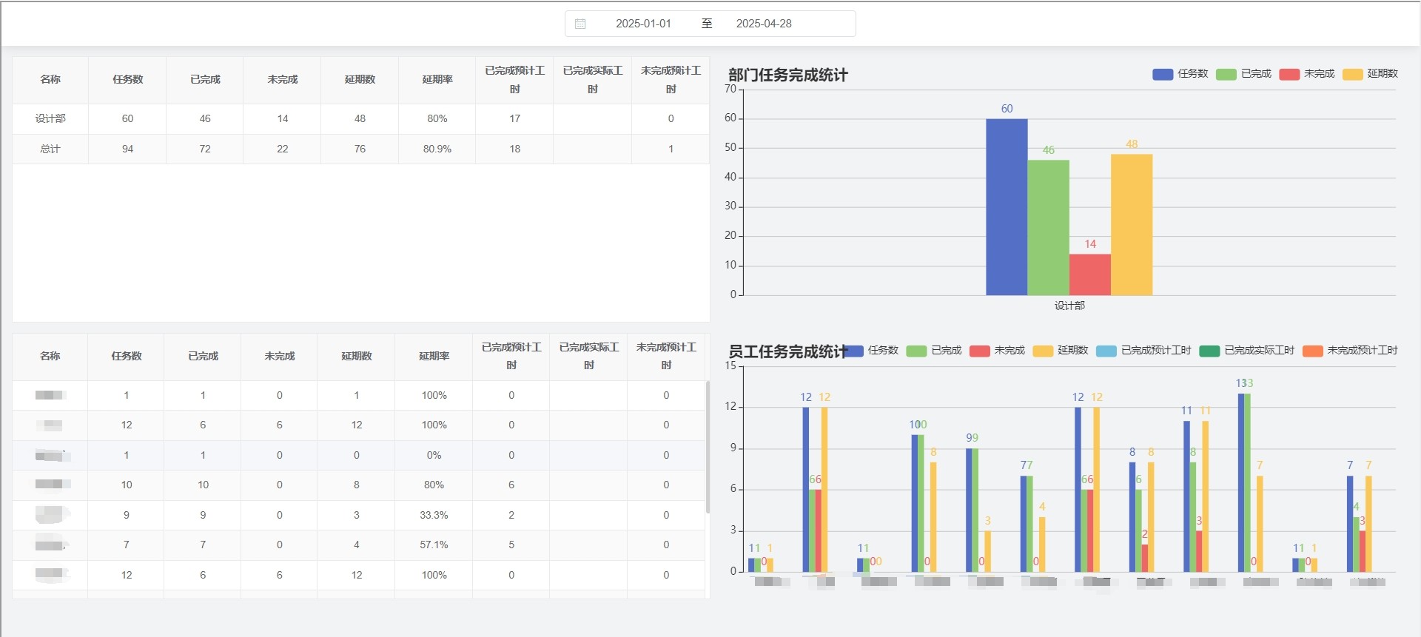Select the 总计 row in department table
1421x637 pixels.
(x=360, y=149)
